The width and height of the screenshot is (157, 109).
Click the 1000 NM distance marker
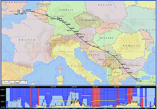pyautogui.click(x=116, y=87)
